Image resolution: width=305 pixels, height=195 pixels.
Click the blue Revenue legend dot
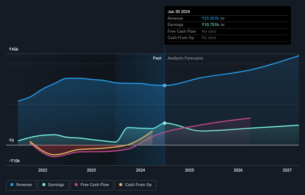(x=12, y=185)
